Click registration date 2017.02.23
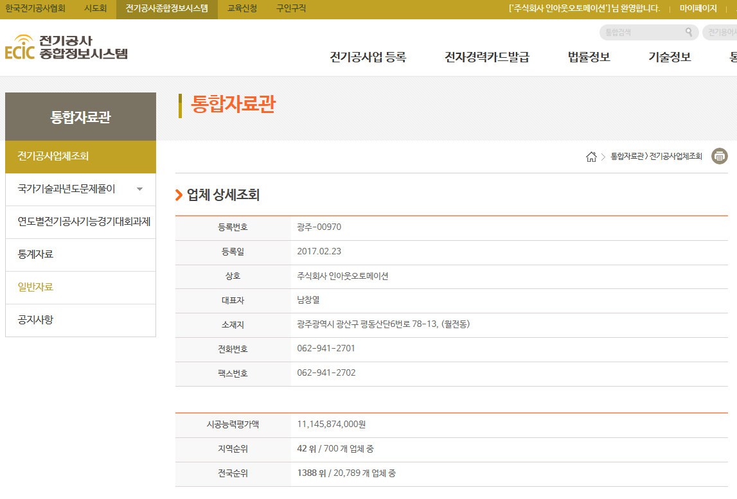 (319, 251)
